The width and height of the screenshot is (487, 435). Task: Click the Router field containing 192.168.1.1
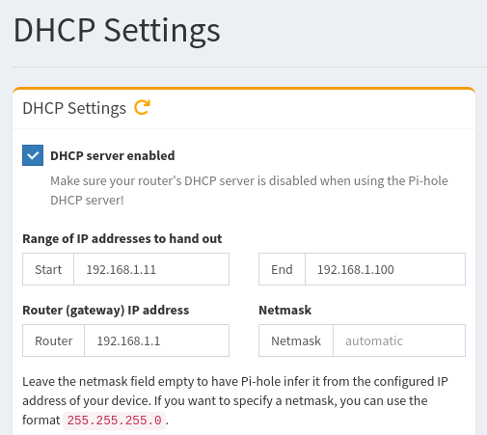[x=156, y=340]
